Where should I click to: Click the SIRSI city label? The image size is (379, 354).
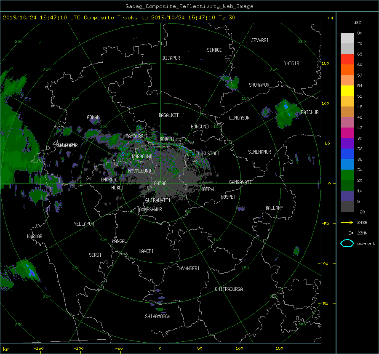pyautogui.click(x=95, y=255)
